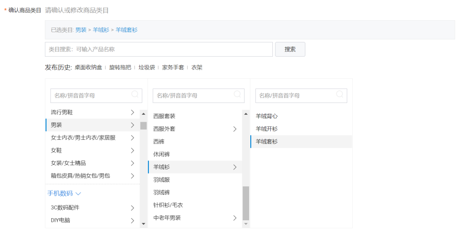Expand arrow next to 女鞋

coord(132,150)
